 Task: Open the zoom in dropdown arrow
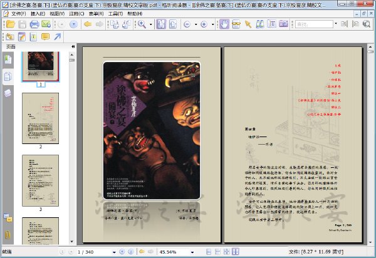click(212, 24)
